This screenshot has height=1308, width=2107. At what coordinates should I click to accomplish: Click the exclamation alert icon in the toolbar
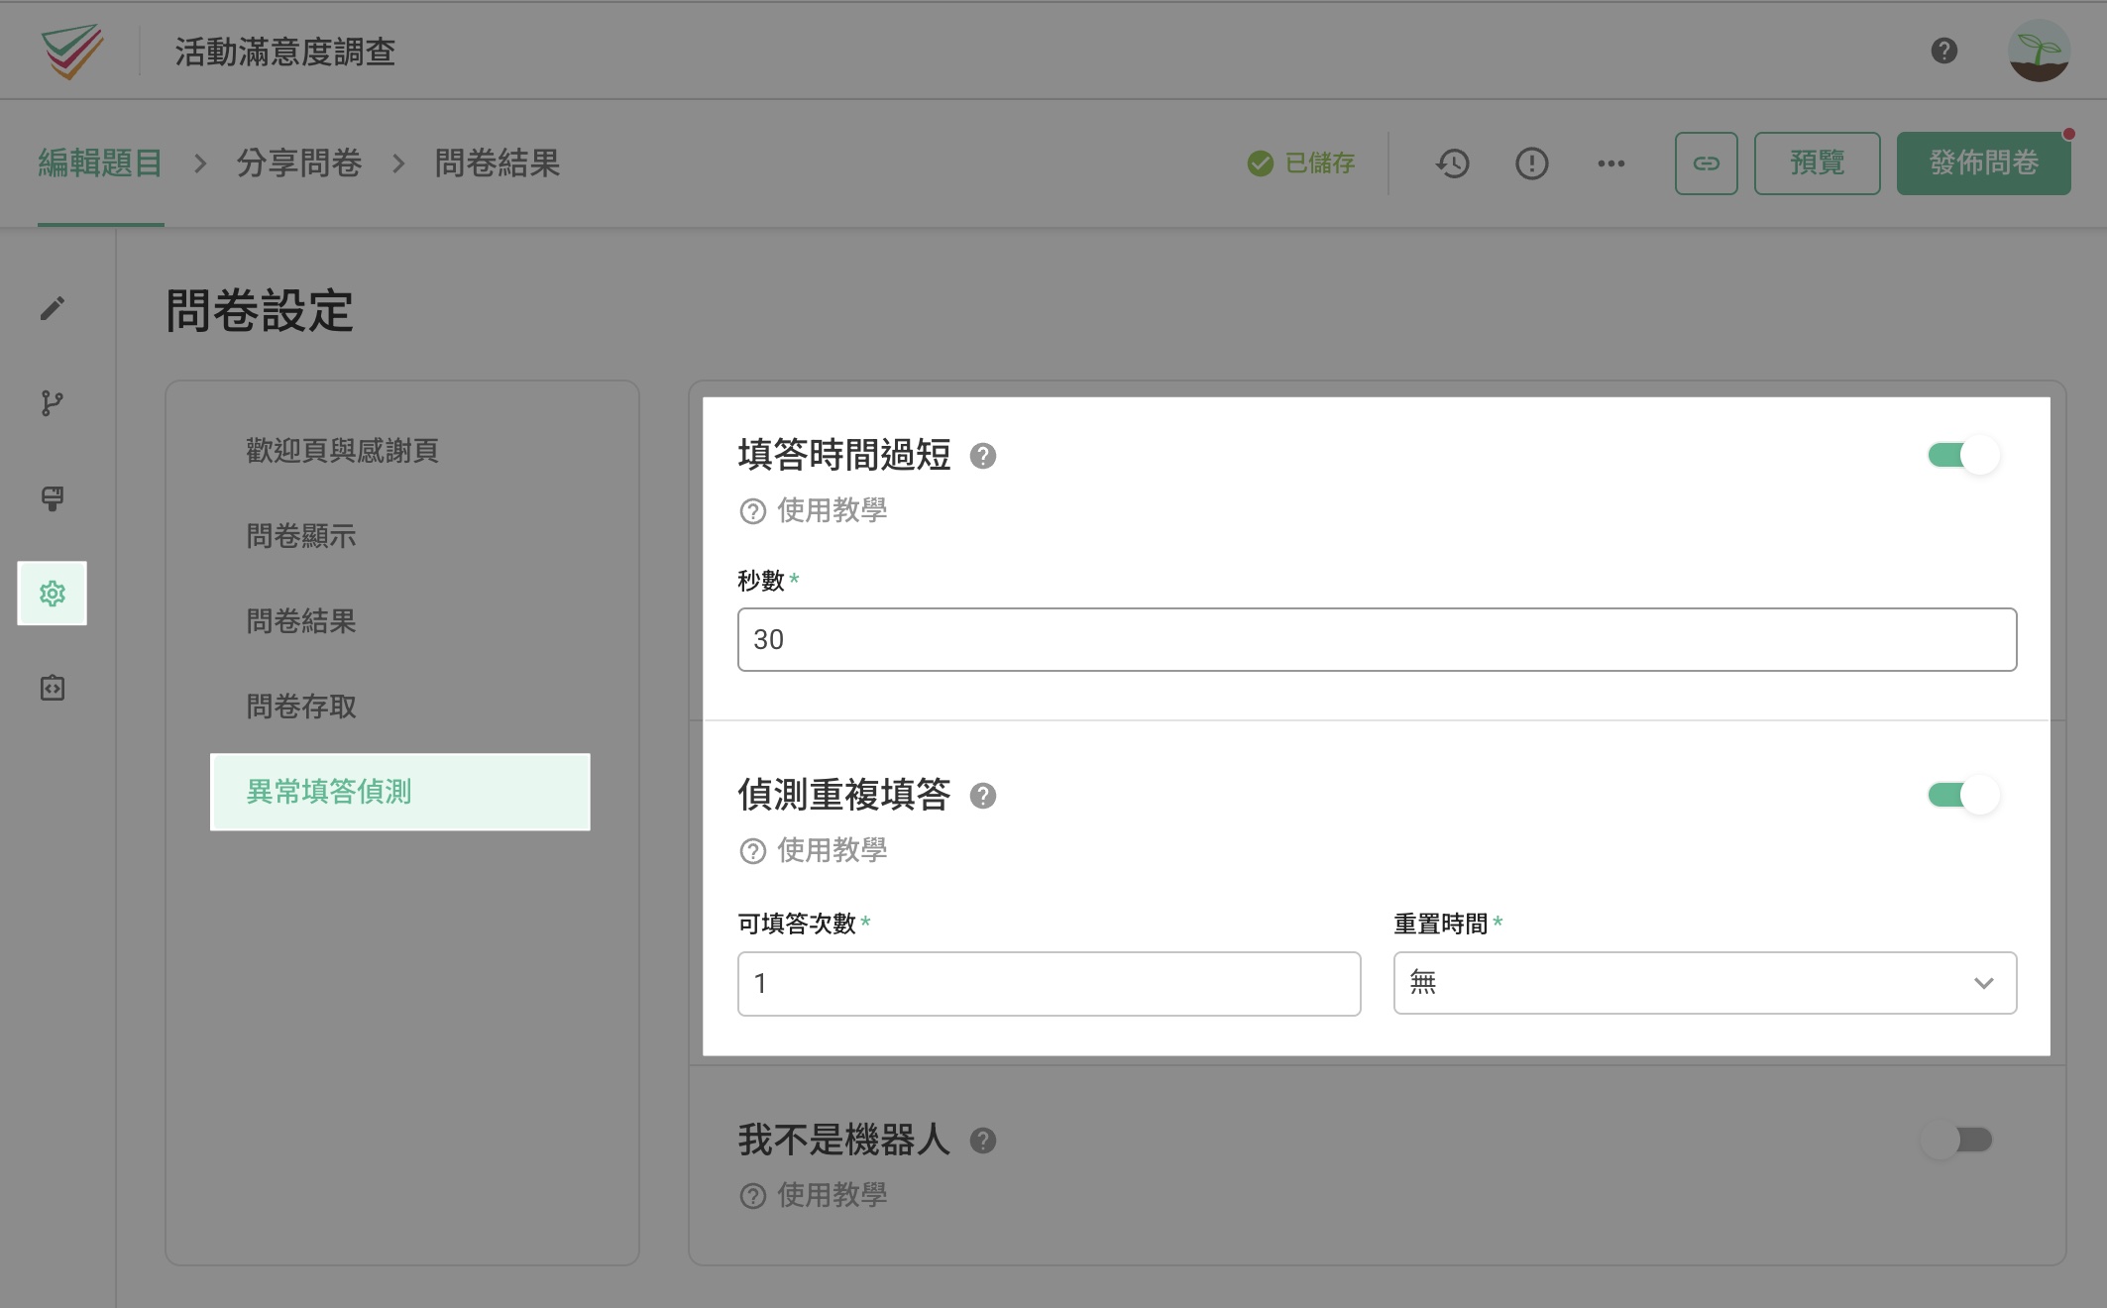pos(1530,163)
